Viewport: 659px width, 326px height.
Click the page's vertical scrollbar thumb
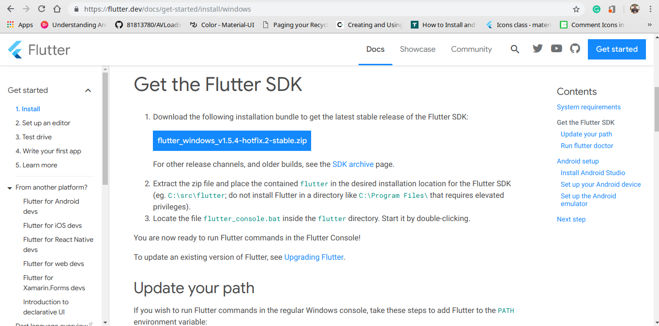tap(656, 109)
